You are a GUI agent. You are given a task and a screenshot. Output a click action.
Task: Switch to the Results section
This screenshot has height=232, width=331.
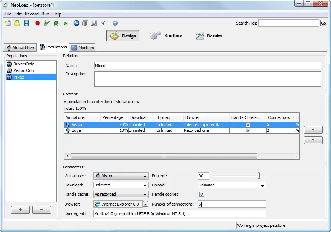click(x=209, y=36)
